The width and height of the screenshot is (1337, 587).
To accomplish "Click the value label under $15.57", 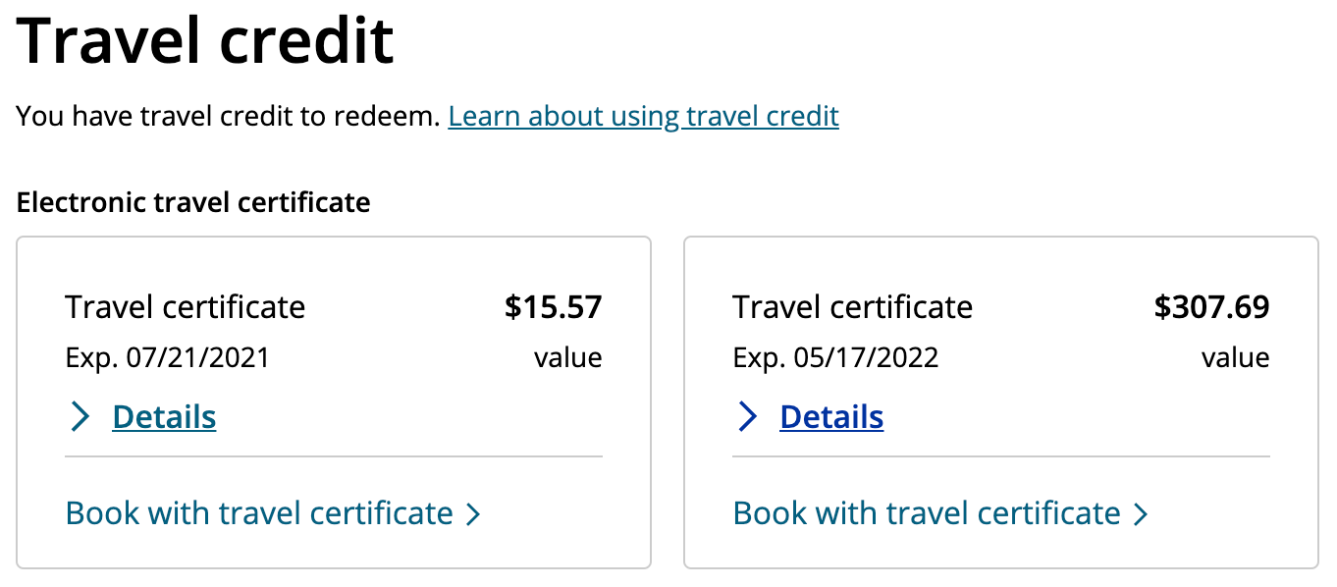I will click(x=567, y=357).
